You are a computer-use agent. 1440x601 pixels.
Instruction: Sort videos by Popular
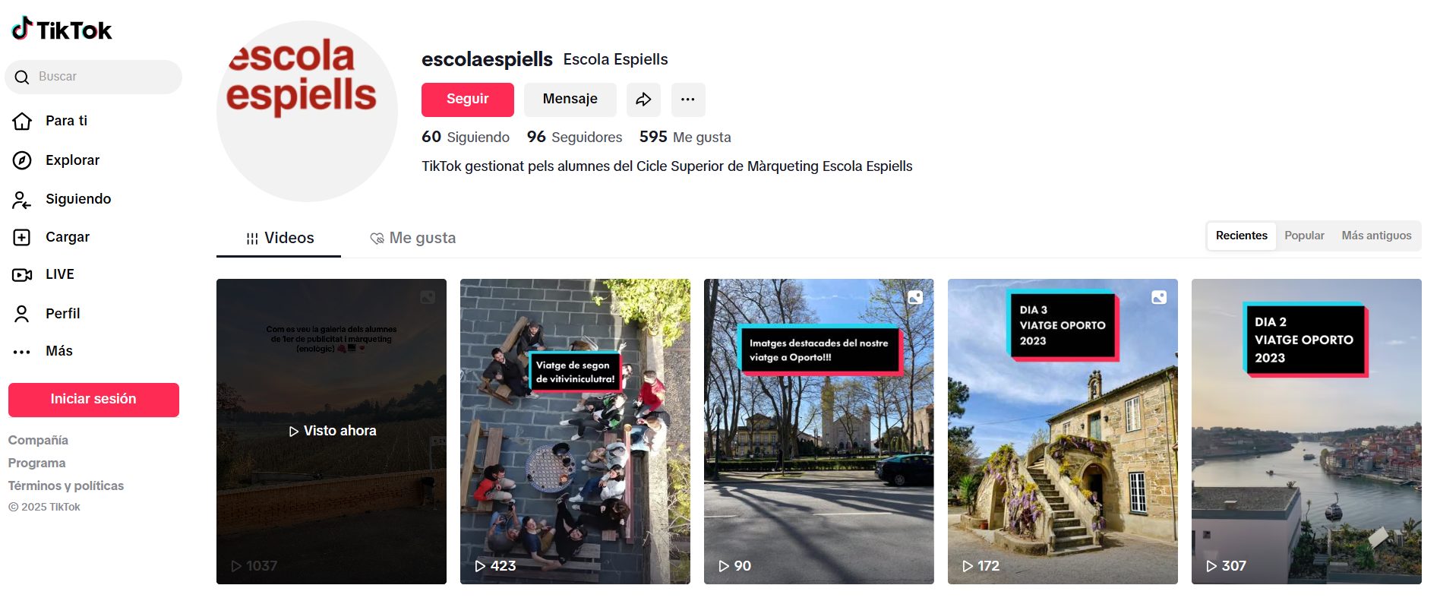[x=1304, y=236]
